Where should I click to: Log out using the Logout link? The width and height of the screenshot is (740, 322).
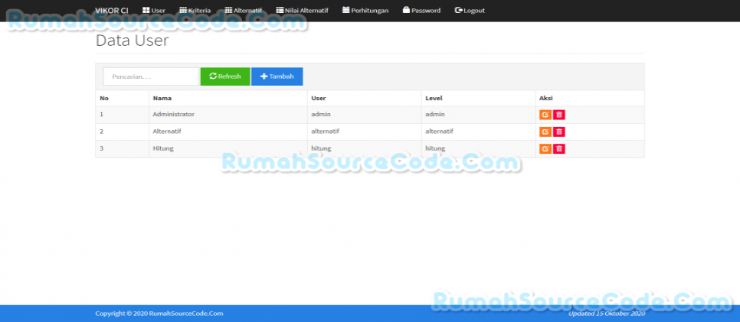(470, 11)
